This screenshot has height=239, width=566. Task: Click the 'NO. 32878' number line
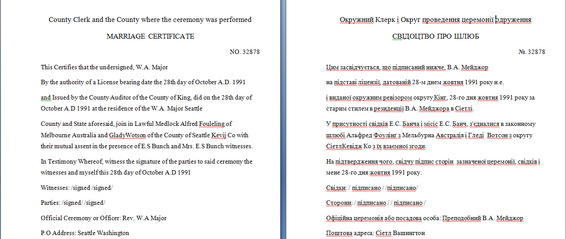pyautogui.click(x=245, y=52)
